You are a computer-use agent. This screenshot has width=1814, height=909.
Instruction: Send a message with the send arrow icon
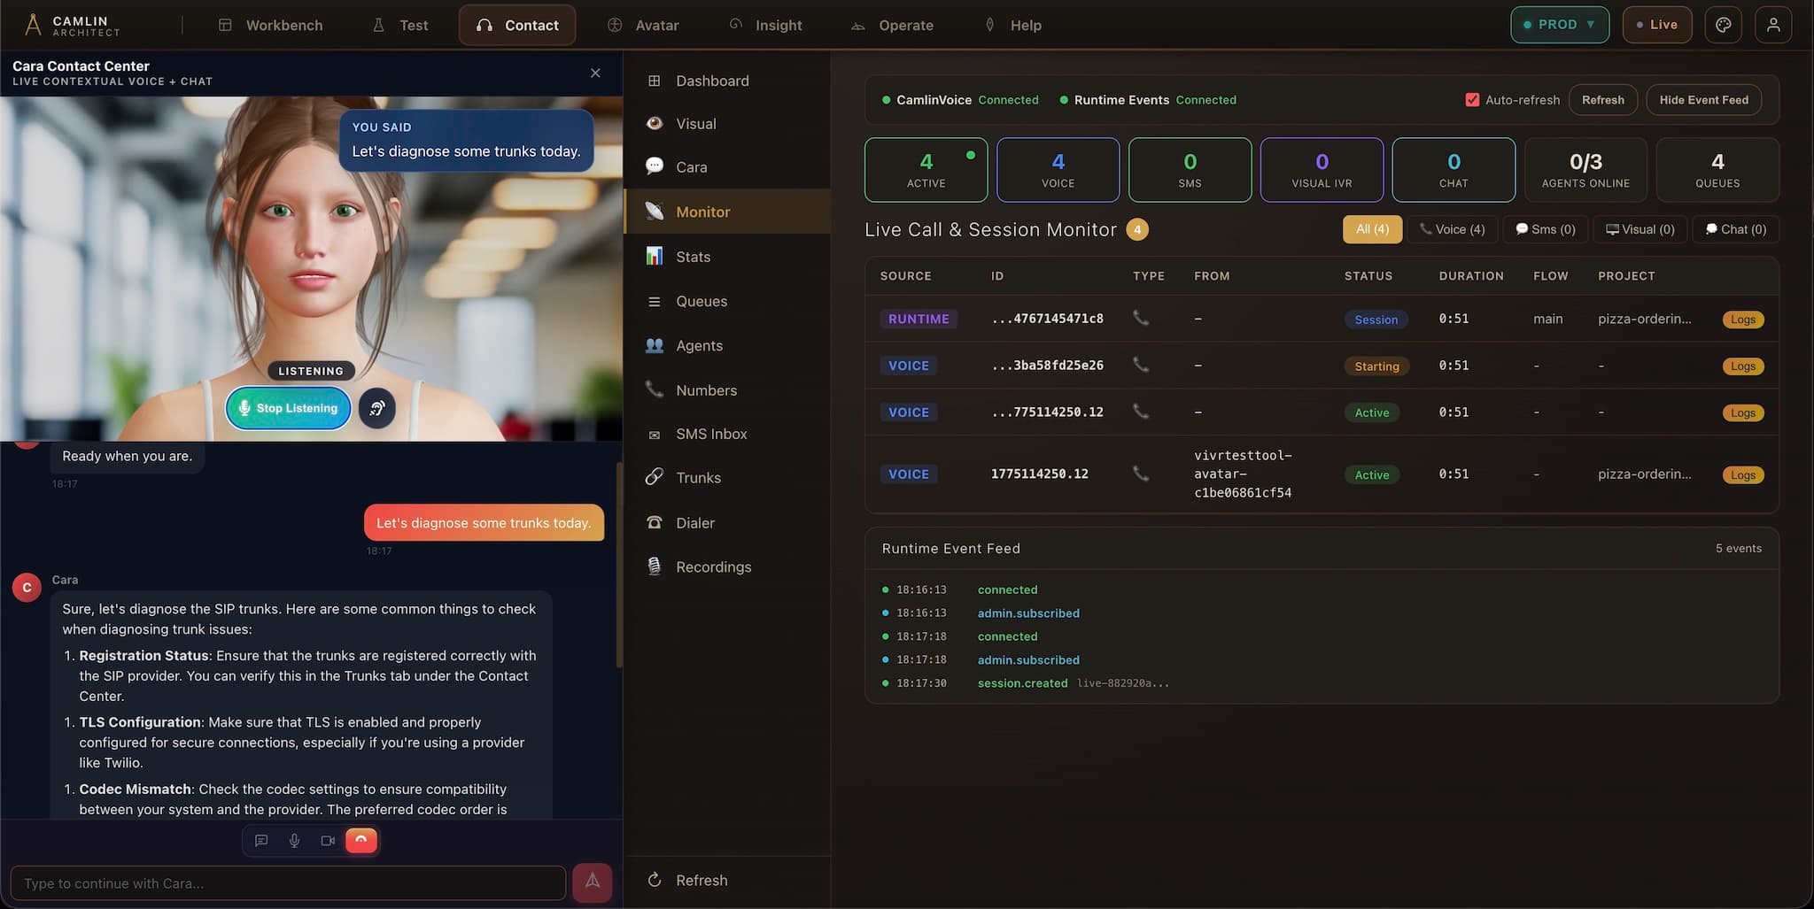tap(592, 882)
